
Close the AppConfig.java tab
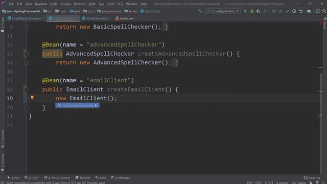pyautogui.click(x=77, y=18)
